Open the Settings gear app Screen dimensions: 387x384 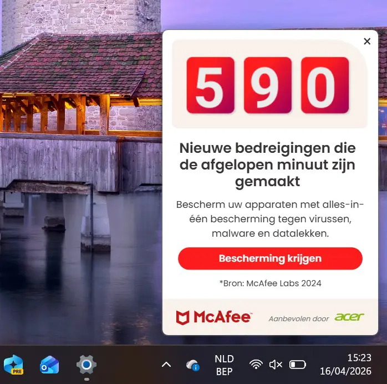coord(86,365)
